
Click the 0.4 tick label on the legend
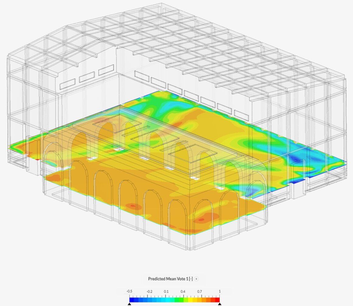(183, 292)
